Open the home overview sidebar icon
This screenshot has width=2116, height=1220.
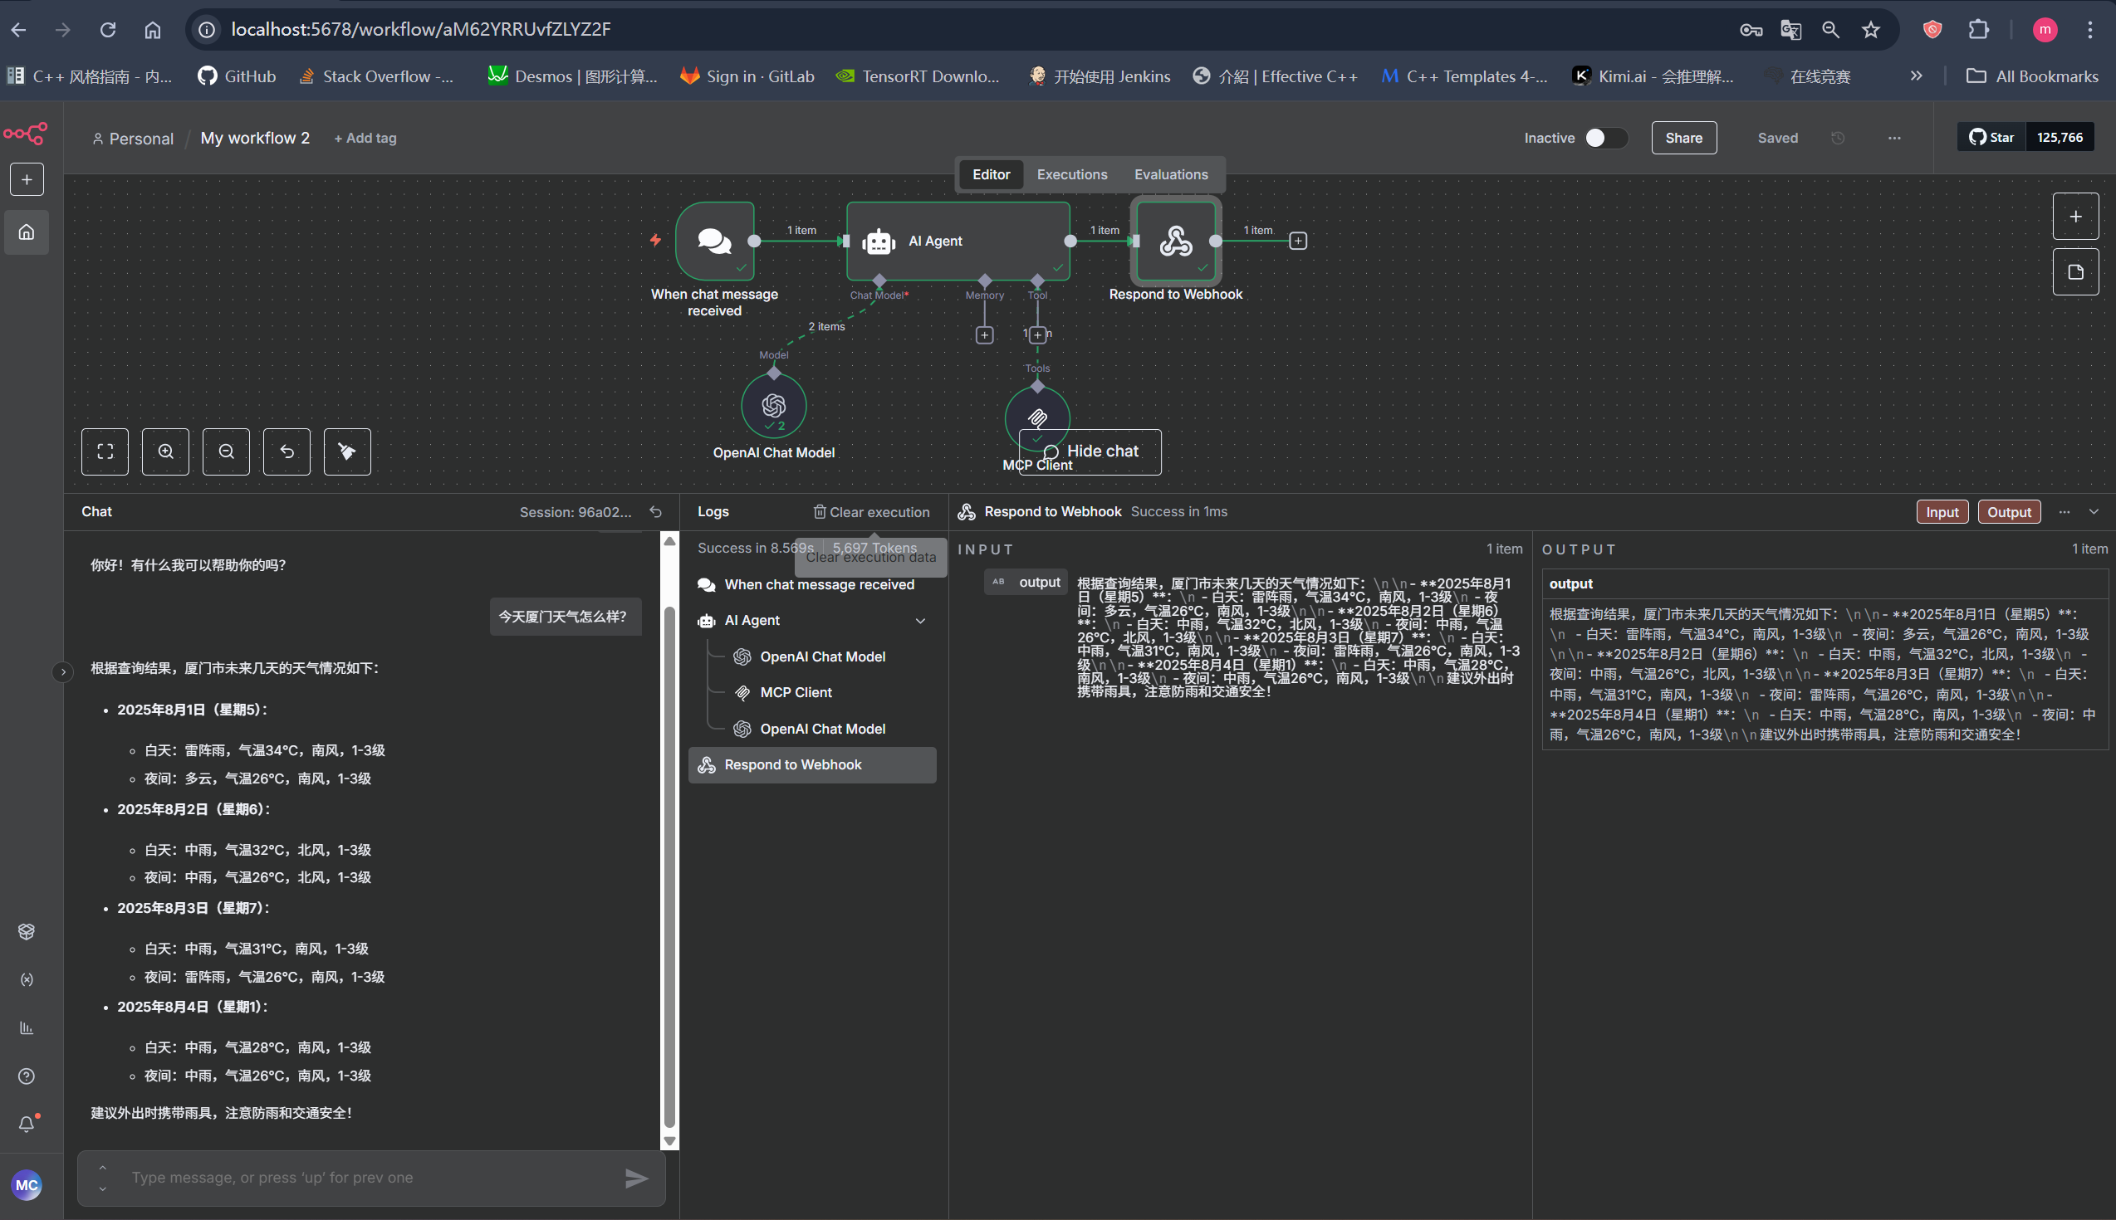tap(27, 232)
